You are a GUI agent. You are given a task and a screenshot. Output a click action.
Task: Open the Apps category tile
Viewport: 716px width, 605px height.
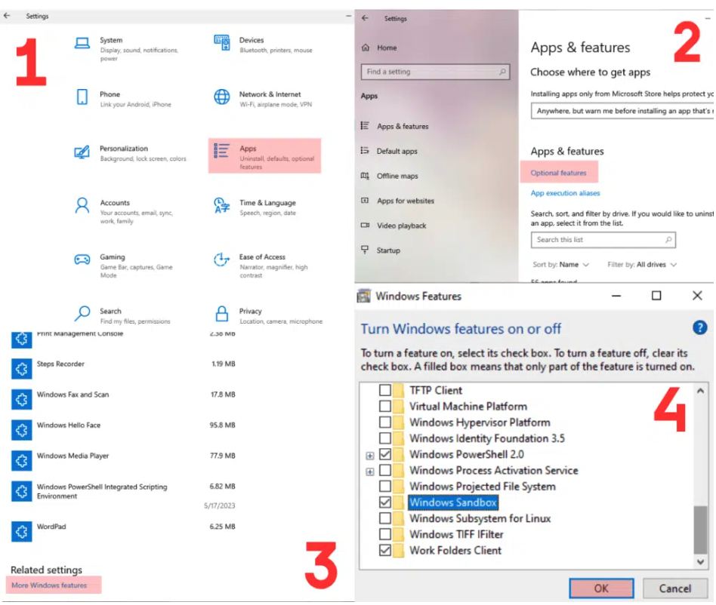click(264, 156)
